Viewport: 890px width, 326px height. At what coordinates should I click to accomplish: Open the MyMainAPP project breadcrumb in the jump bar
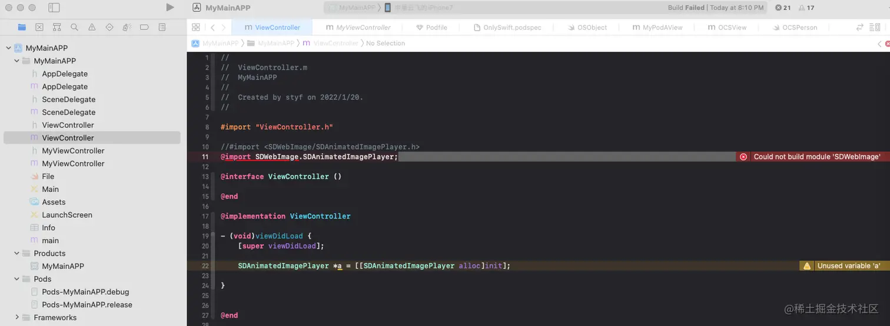pyautogui.click(x=215, y=43)
